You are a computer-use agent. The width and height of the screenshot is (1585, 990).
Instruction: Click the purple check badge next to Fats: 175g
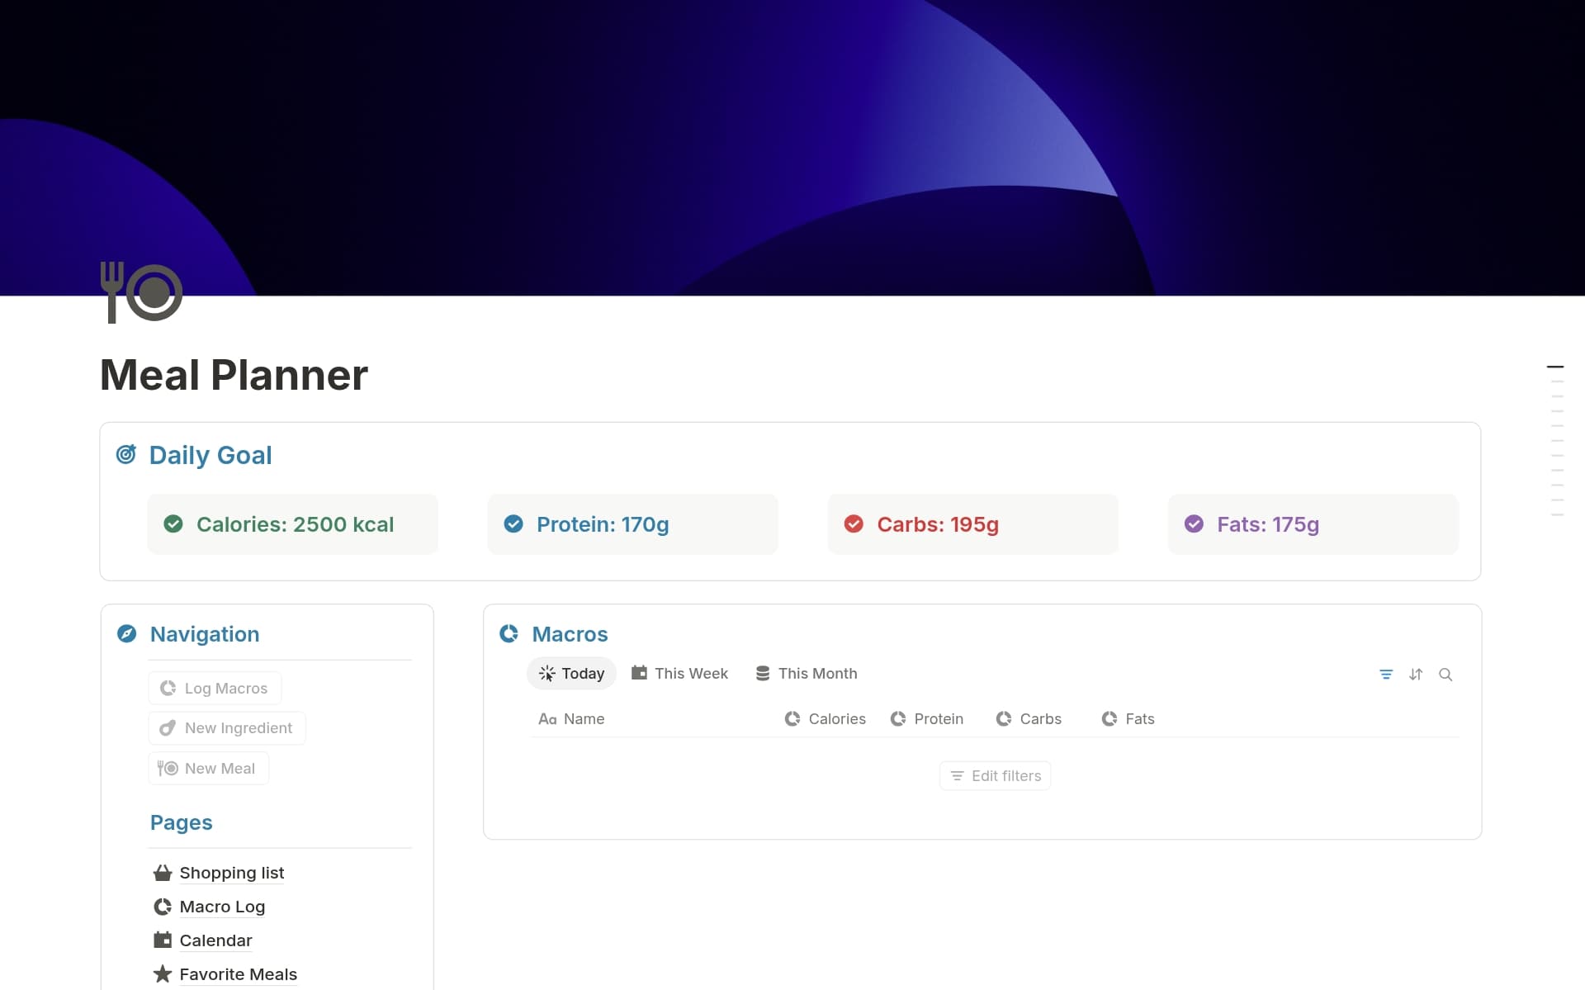[x=1195, y=523]
